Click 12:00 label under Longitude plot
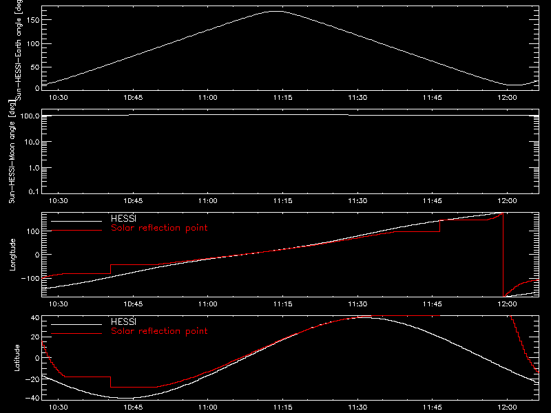 [x=508, y=304]
